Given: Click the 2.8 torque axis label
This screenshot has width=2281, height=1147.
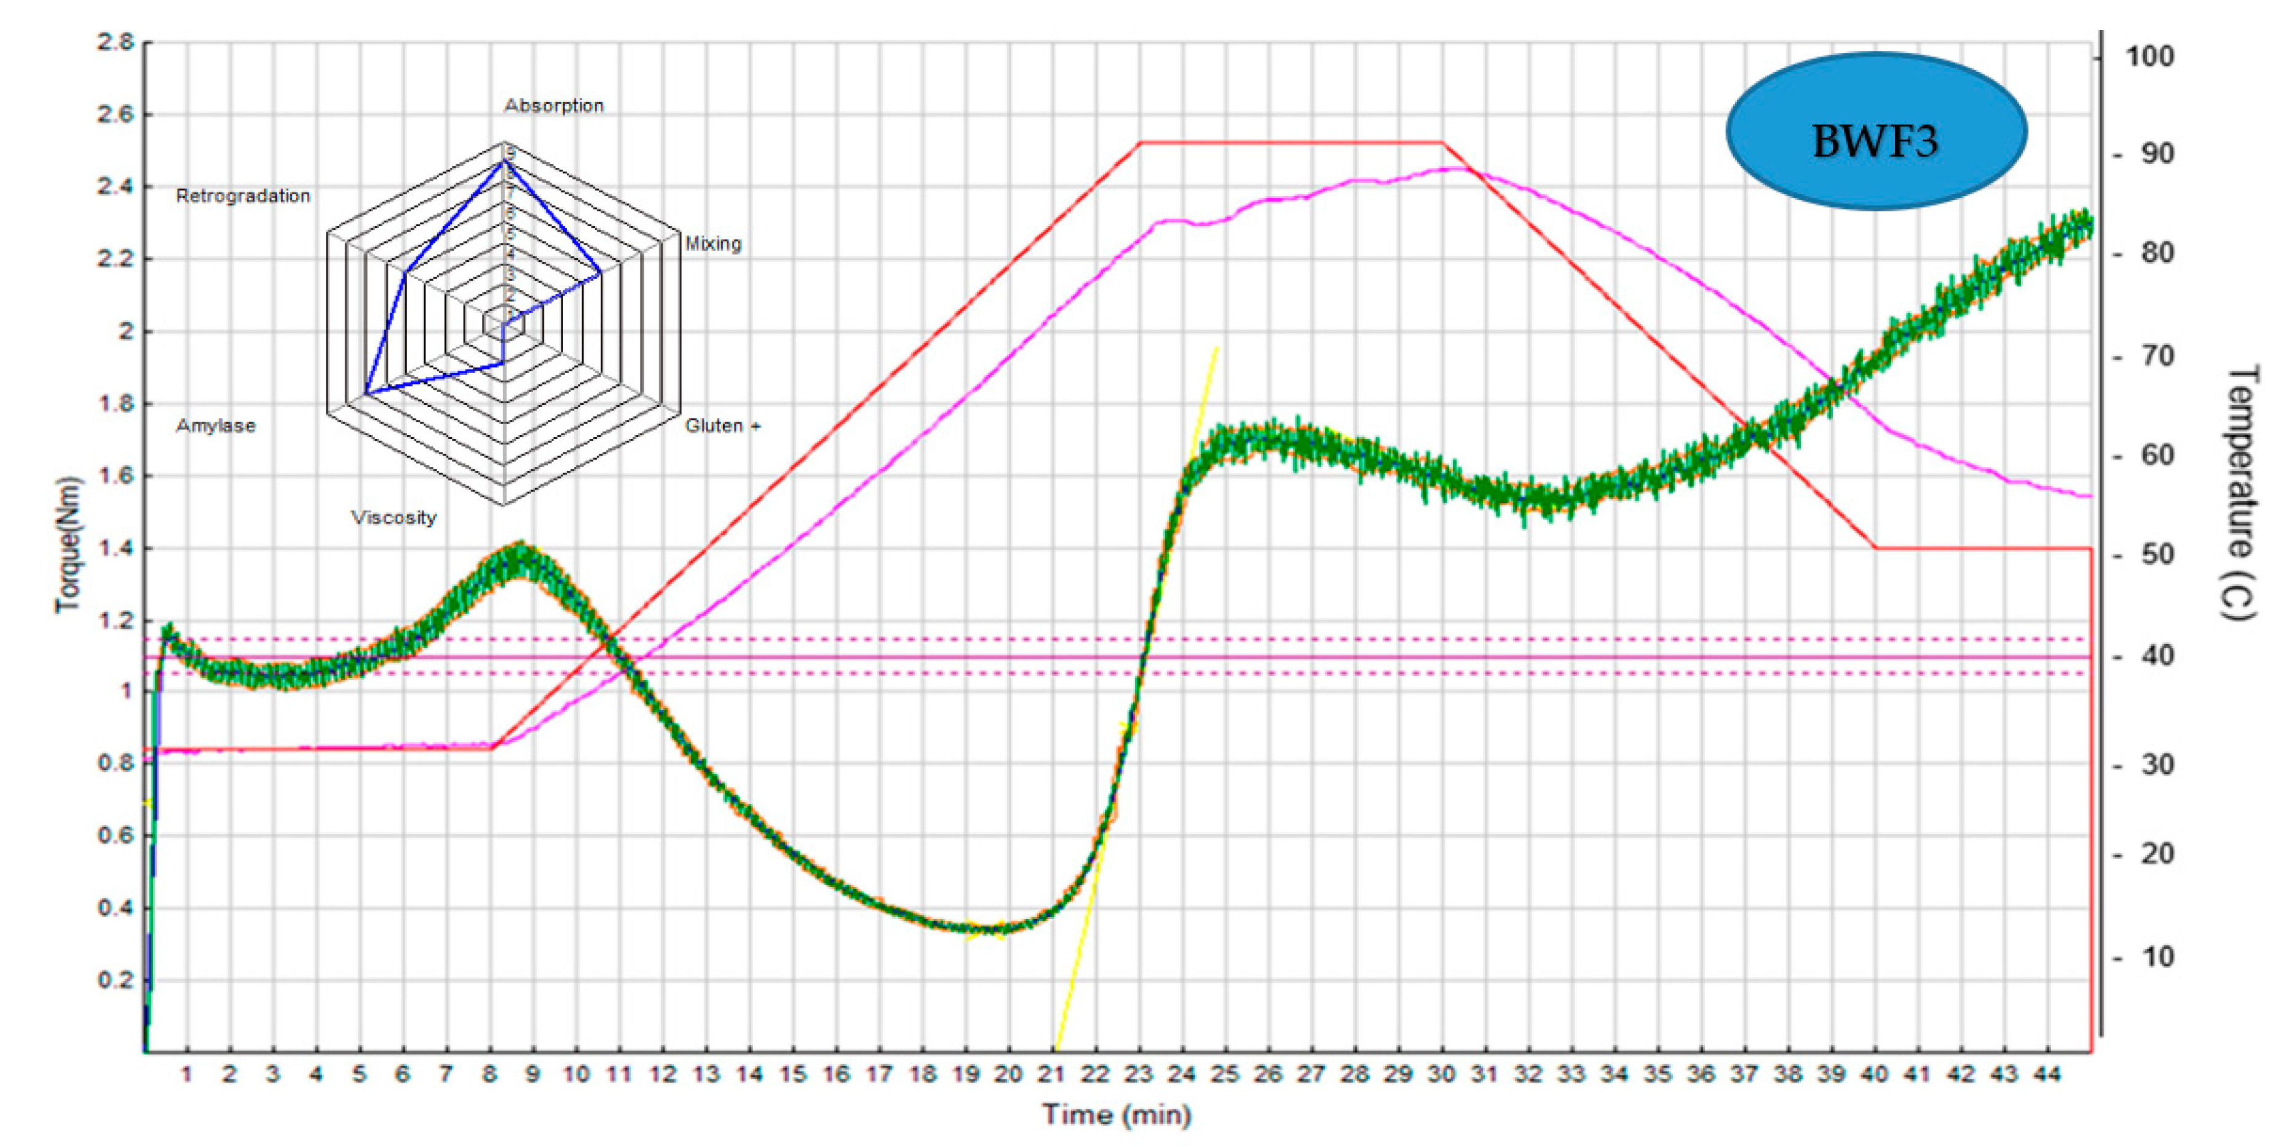Looking at the screenshot, I should pos(116,42).
